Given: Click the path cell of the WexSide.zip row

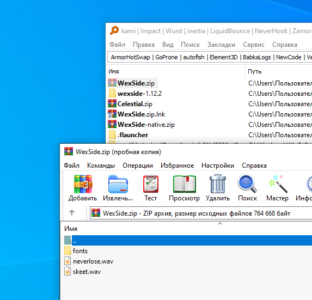Looking at the screenshot, I should click(x=280, y=83).
